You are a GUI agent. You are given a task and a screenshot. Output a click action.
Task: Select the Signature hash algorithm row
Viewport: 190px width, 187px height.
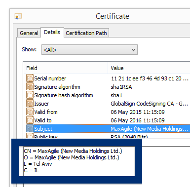pyautogui.click(x=107, y=95)
